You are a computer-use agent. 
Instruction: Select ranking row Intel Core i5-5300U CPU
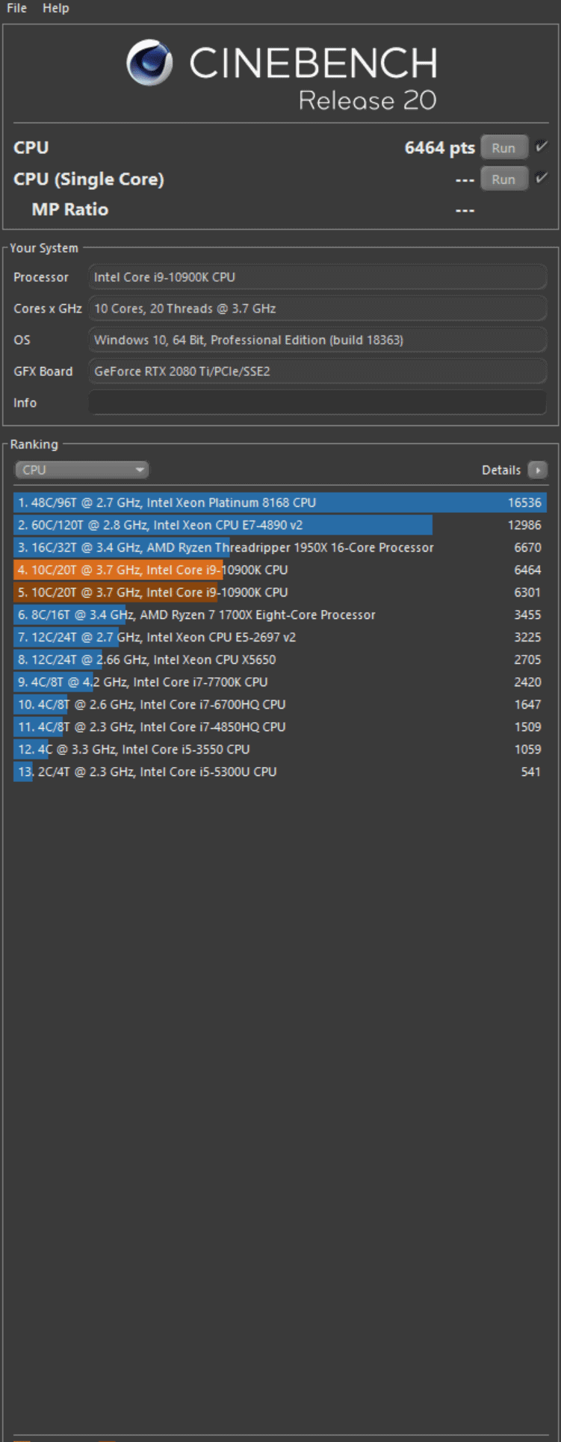(280, 771)
